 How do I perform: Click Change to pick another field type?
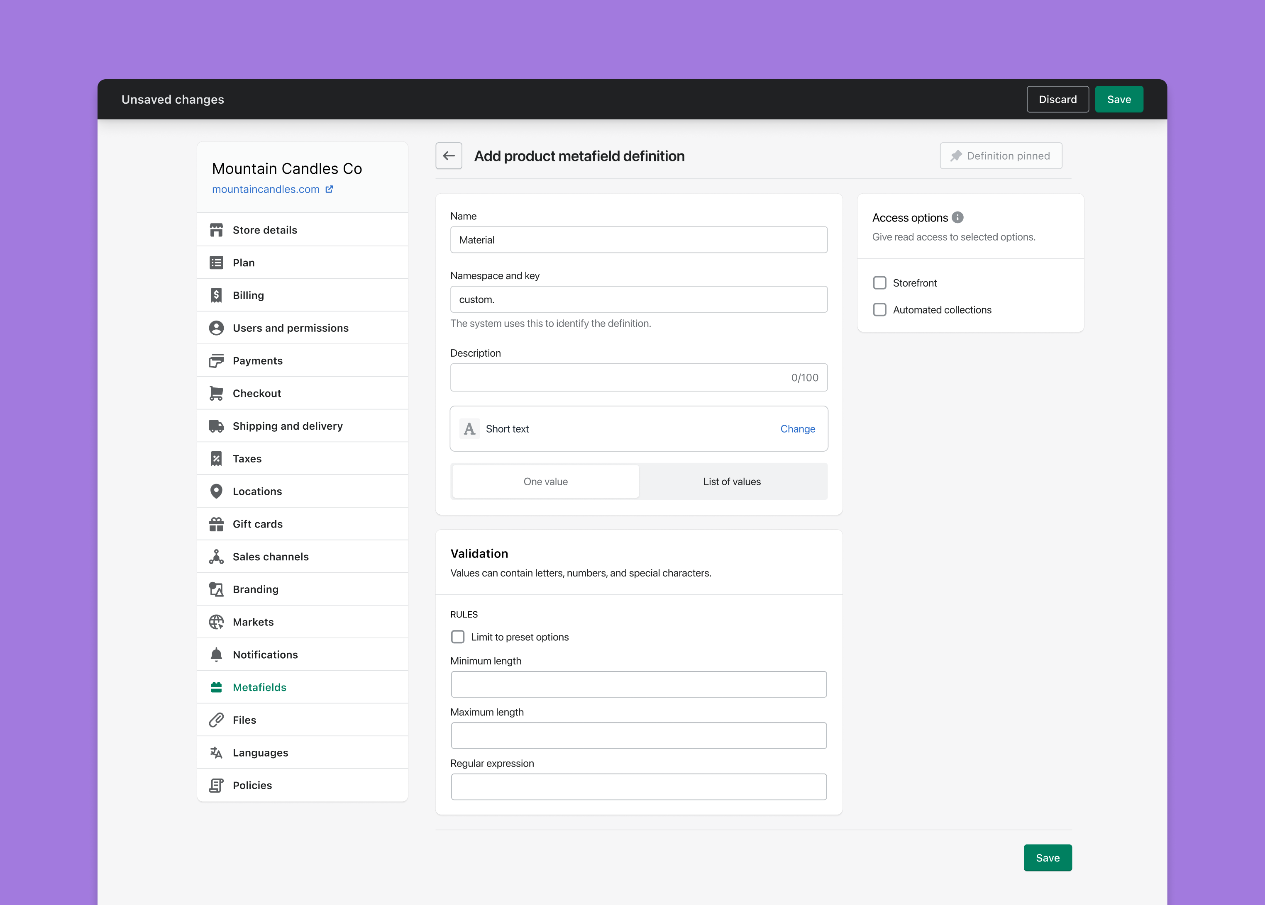coord(797,428)
